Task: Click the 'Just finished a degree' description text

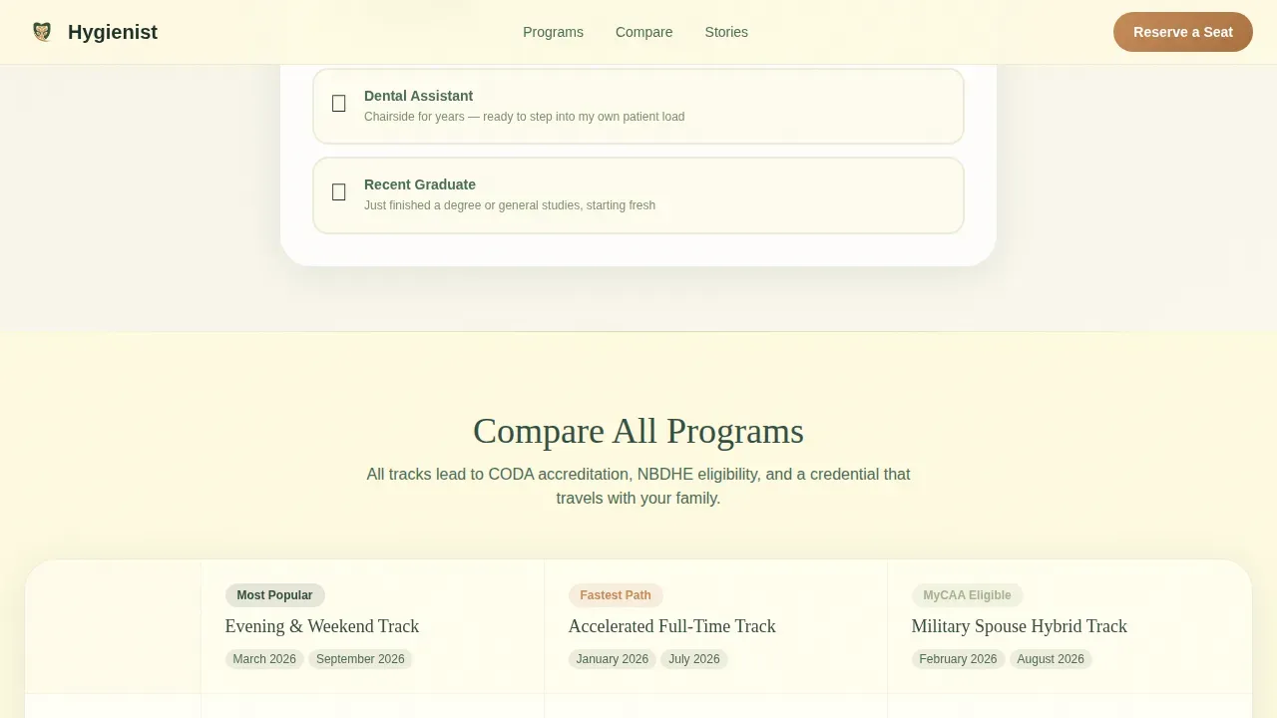Action: pyautogui.click(x=510, y=205)
